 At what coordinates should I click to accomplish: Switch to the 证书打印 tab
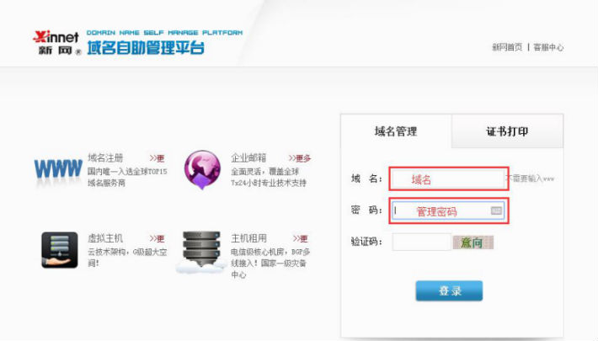point(507,131)
